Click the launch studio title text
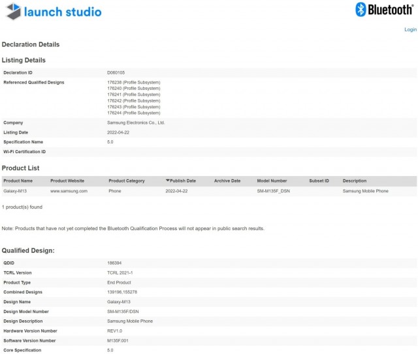 pos(63,12)
